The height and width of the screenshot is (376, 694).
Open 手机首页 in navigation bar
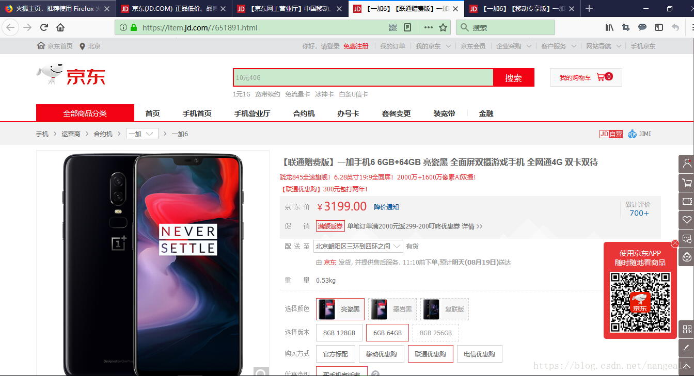197,113
